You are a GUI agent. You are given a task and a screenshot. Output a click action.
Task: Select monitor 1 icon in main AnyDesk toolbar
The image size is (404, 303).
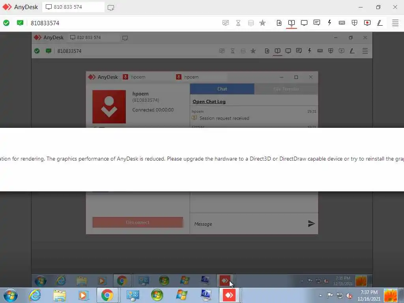coord(292,23)
